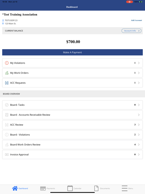Screen dimensions: 145x194
Task: Tap the count 1 on My Violations
Action: coord(135,63)
